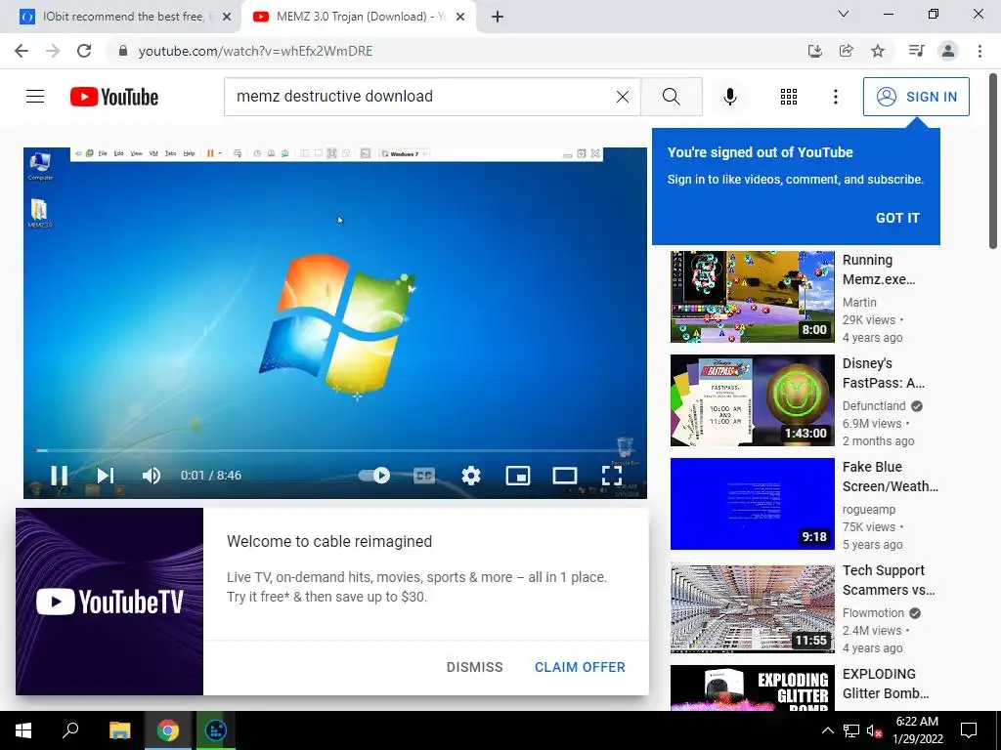Toggle the autoplay switch
Image resolution: width=1001 pixels, height=750 pixels.
(x=374, y=476)
